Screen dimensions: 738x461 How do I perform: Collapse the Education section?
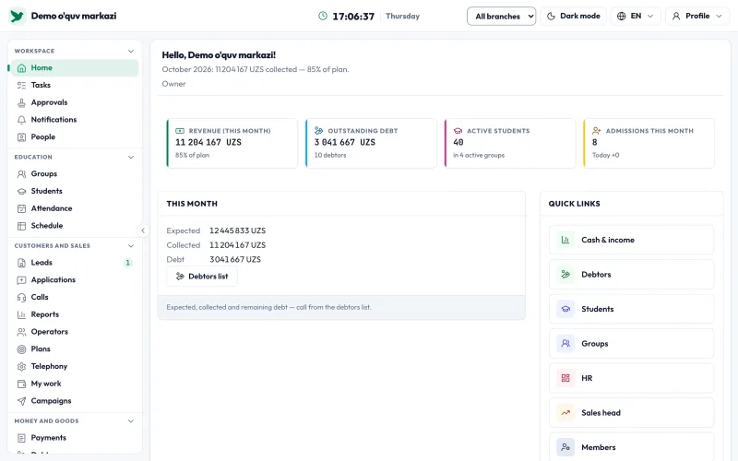click(x=131, y=157)
